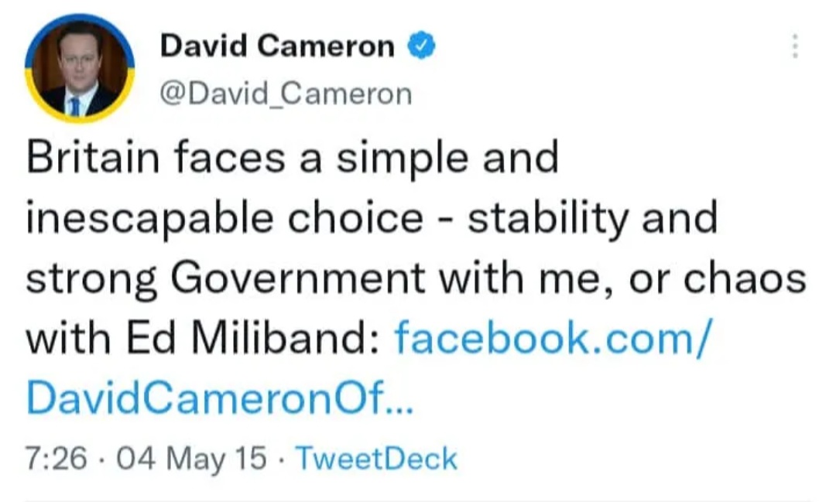Click the word chaos in tweet
This screenshot has width=836, height=502.
coord(745,278)
